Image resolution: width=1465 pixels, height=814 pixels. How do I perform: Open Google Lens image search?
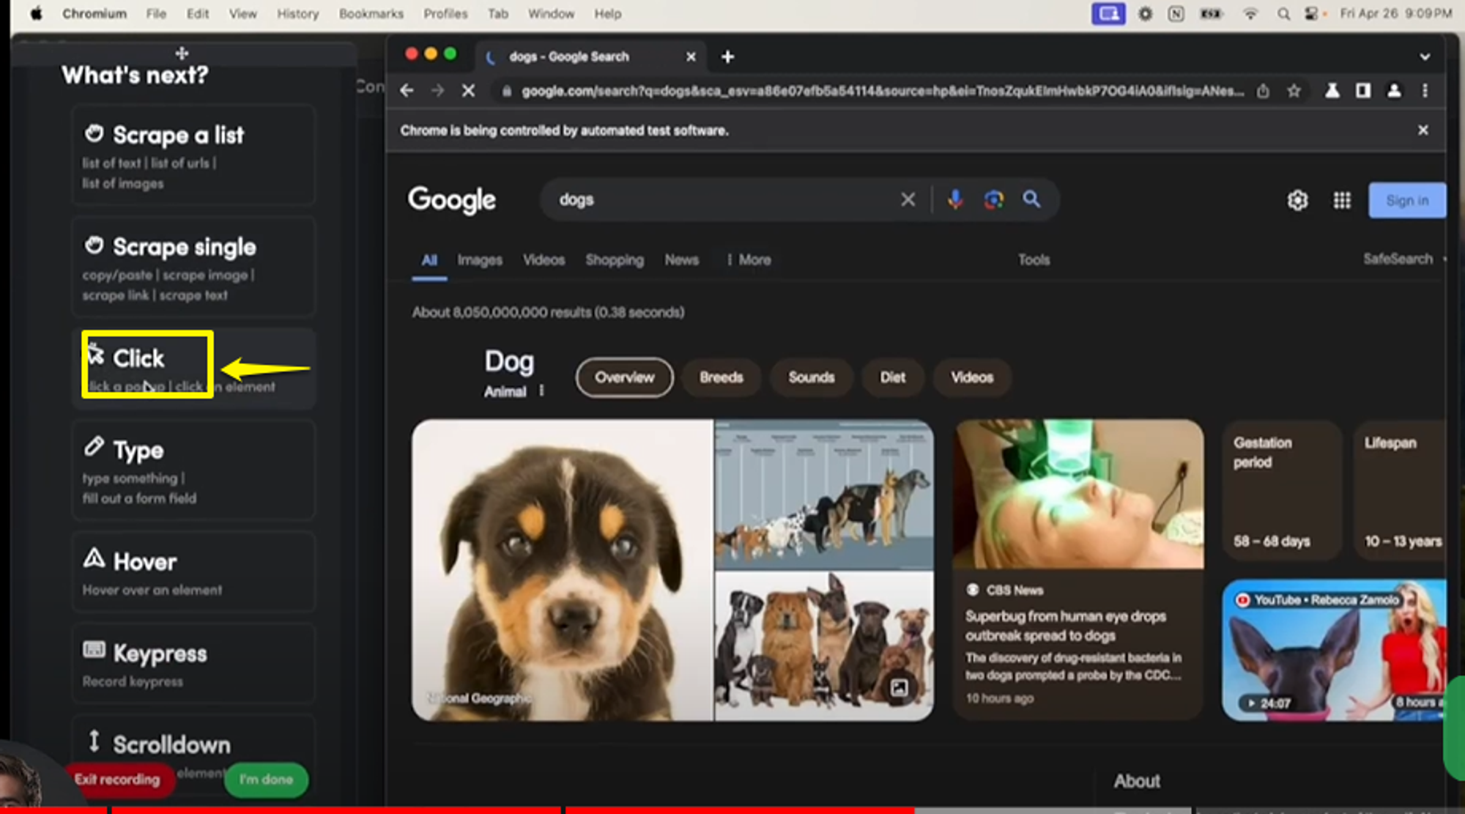point(994,199)
